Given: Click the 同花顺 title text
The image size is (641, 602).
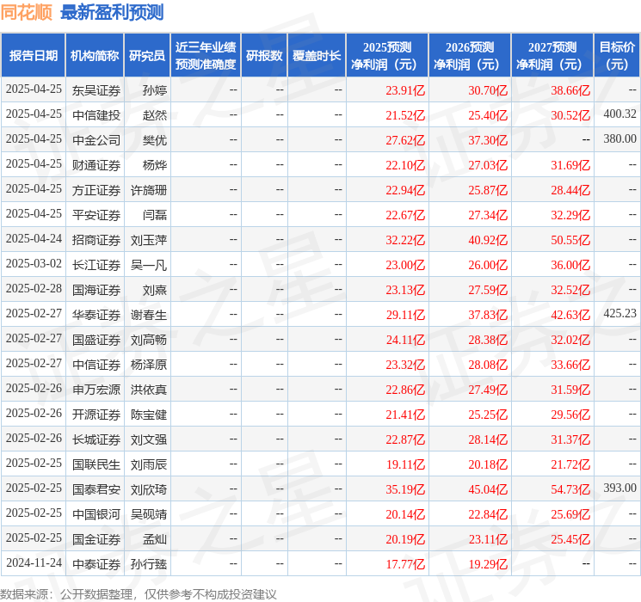Looking at the screenshot, I should (26, 12).
